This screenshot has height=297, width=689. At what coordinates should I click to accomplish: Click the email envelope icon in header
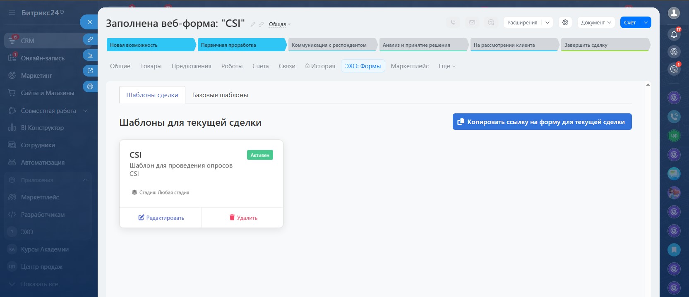tap(472, 22)
